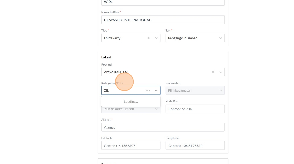Click the Kecamatan dropdown chevron
Screen dimensions: 294x164
coord(220,90)
